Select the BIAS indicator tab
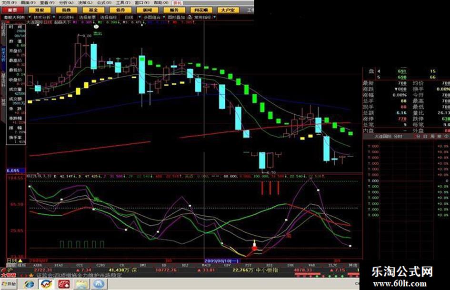This screenshot has width=450, height=290. [58, 265]
